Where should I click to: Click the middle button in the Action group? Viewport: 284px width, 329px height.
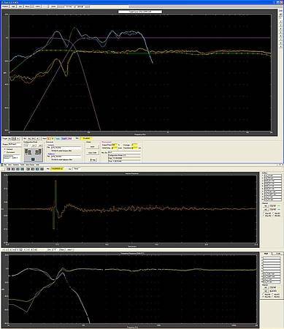click(x=92, y=153)
